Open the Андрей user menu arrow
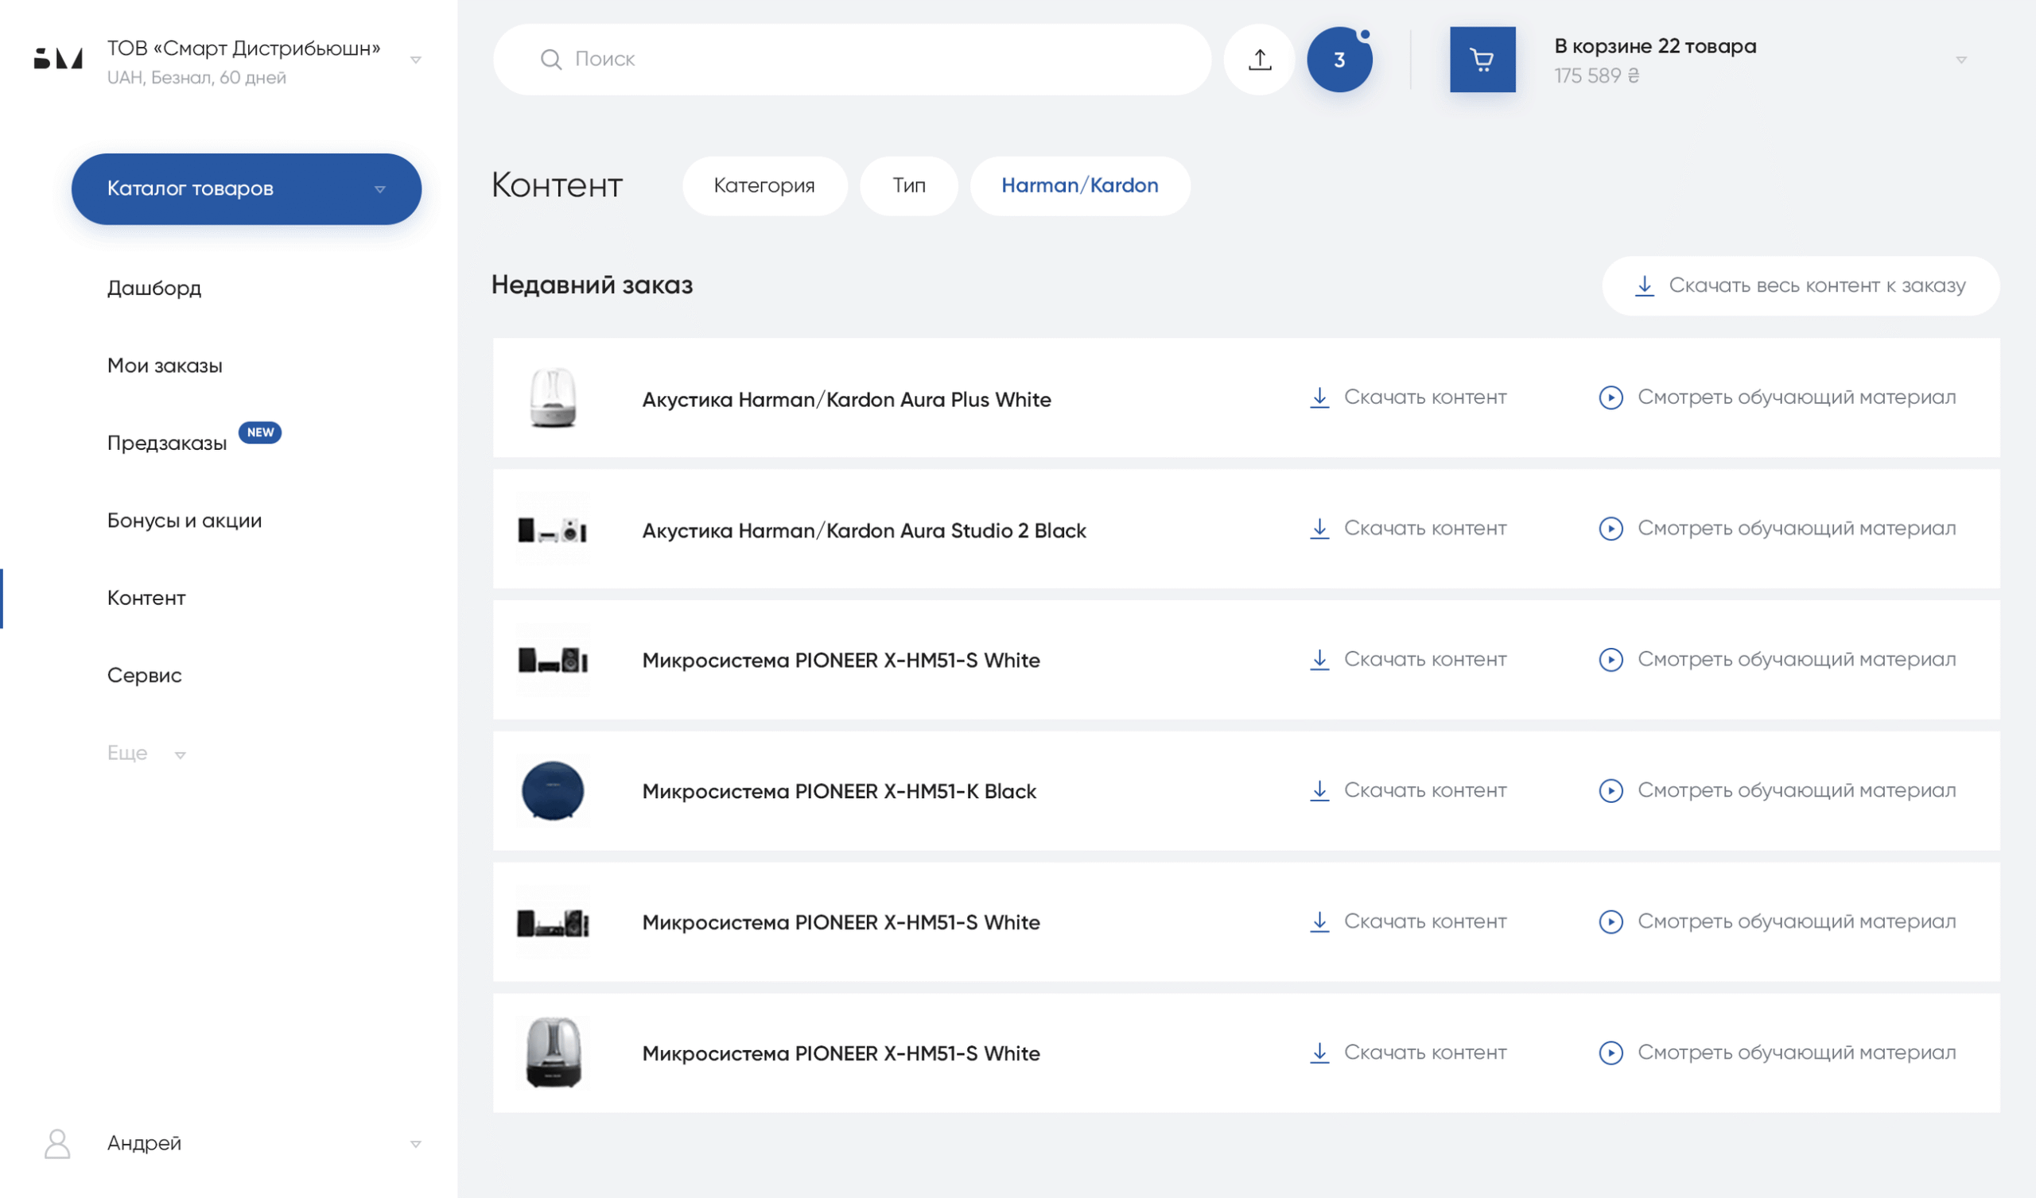Screen dimensions: 2036x1198 pos(415,1143)
